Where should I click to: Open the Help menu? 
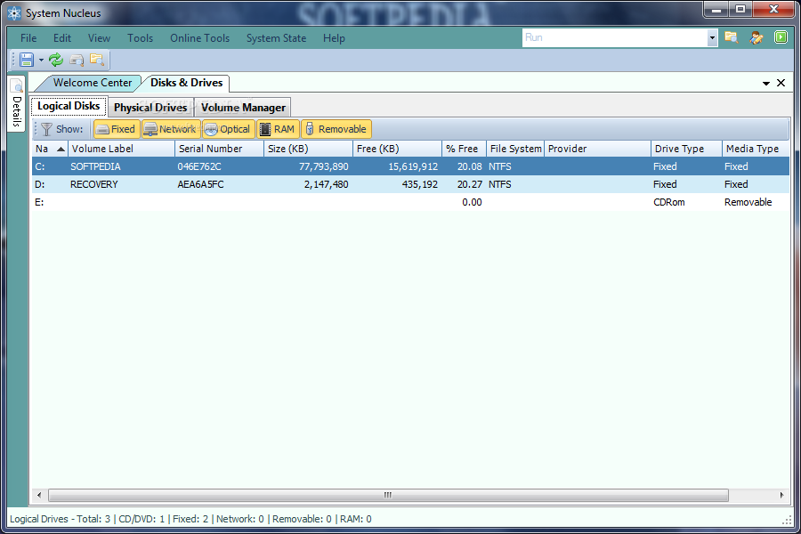coord(334,38)
